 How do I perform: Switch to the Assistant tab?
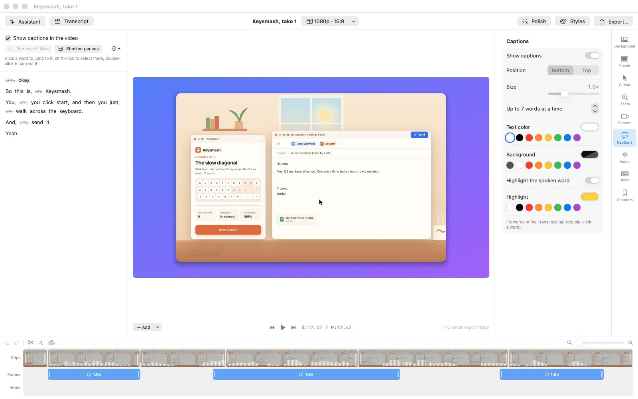25,22
